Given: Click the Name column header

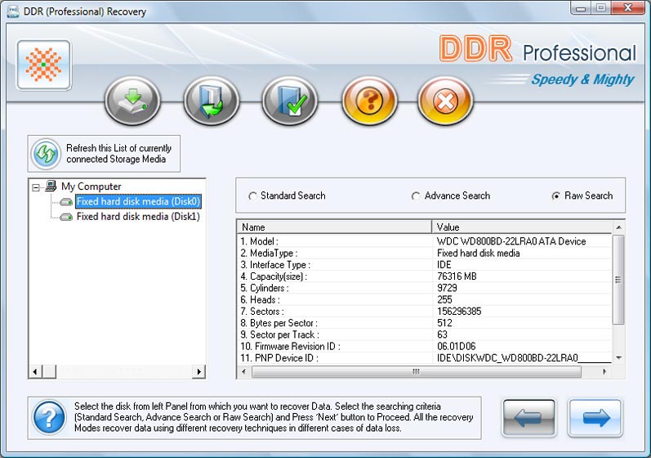Looking at the screenshot, I should click(x=333, y=227).
